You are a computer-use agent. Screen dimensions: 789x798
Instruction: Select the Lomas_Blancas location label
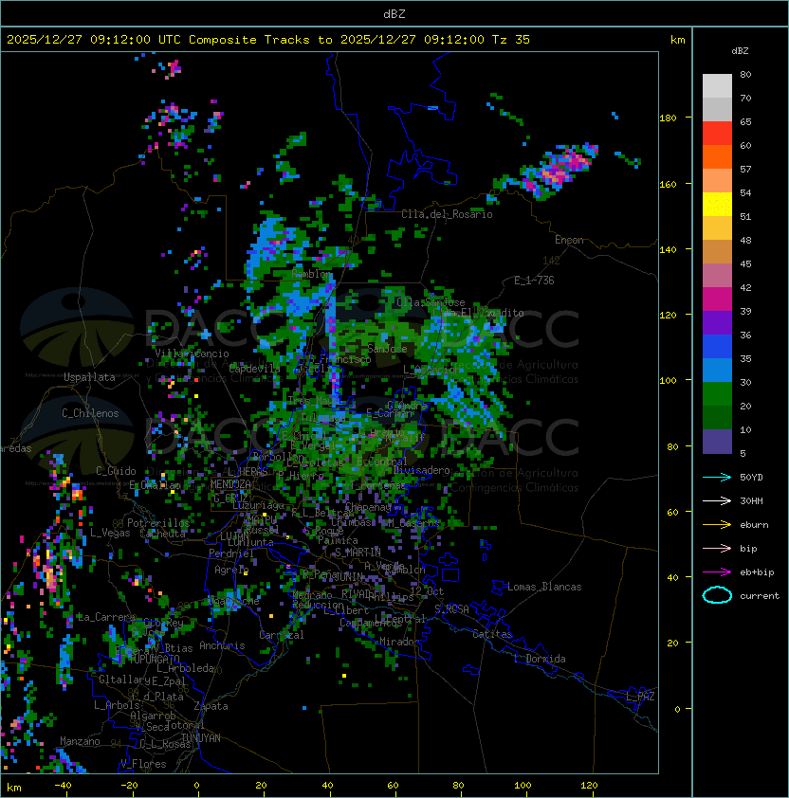544,587
